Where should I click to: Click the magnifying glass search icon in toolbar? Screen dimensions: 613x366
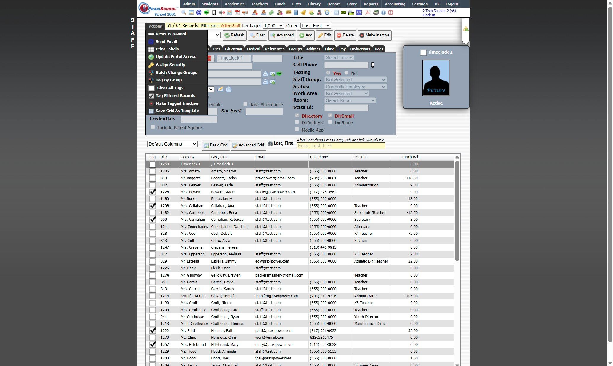[x=184, y=12]
